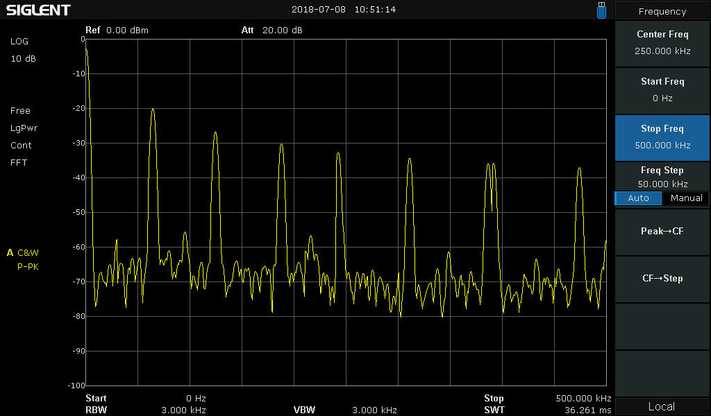Click the FFT sweep mode label

pyautogui.click(x=19, y=163)
